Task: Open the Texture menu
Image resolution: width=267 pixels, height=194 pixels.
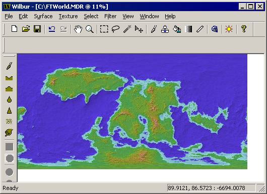Action: [68, 16]
